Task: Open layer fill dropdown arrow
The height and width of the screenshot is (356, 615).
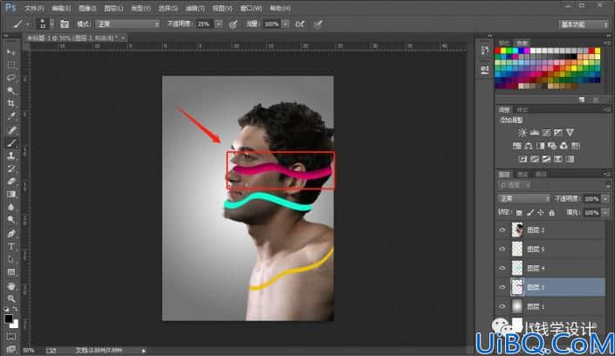Action: 605,213
